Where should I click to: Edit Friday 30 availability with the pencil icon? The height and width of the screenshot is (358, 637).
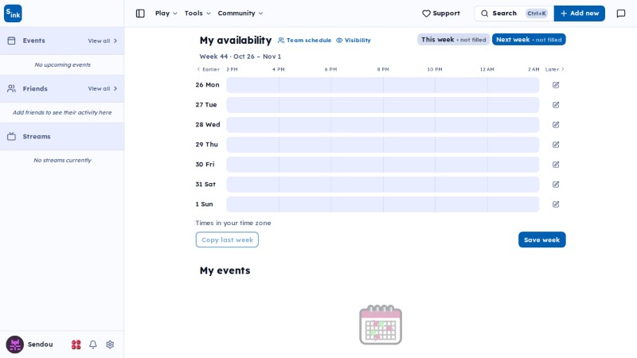556,165
